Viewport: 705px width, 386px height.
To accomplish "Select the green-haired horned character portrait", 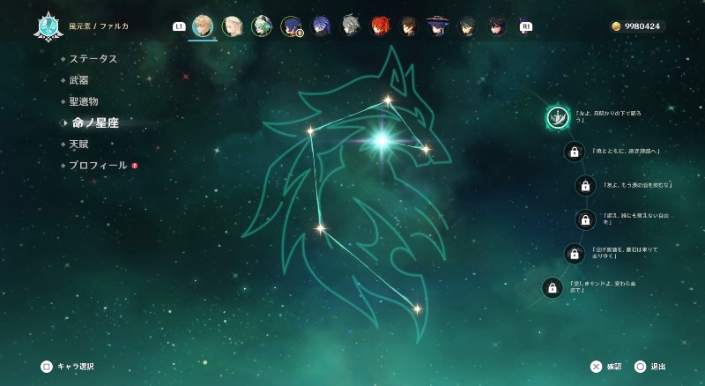I will coord(262,26).
